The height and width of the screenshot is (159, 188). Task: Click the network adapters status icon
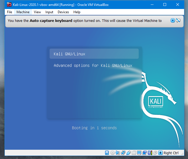(123, 153)
